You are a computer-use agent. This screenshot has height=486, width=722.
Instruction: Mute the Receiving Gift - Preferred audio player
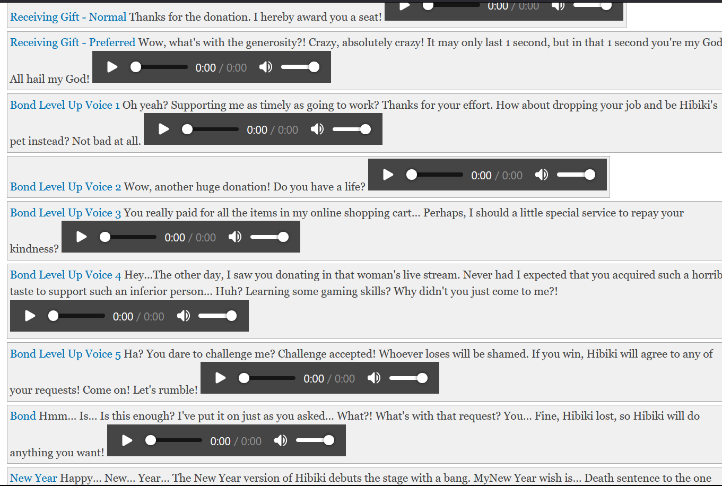pyautogui.click(x=266, y=67)
